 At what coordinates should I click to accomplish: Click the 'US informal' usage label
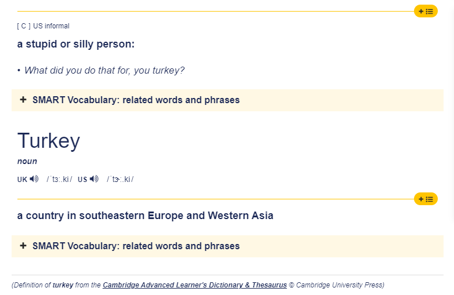pos(51,26)
